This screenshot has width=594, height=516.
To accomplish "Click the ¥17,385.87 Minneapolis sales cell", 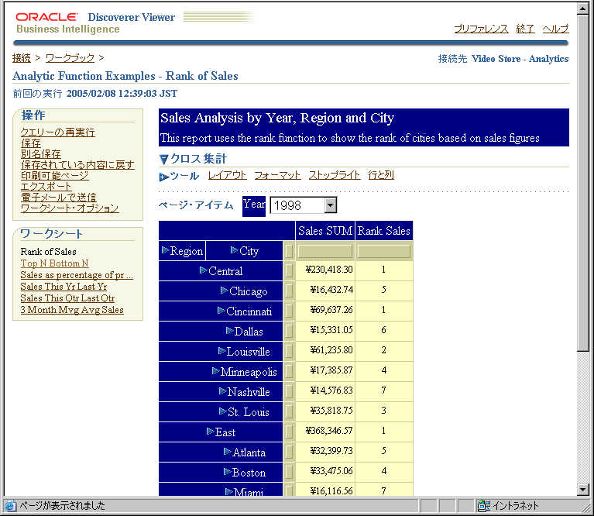I will tap(325, 370).
